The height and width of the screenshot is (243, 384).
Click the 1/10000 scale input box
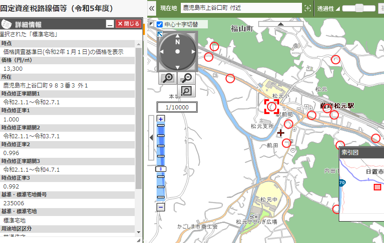177,107
